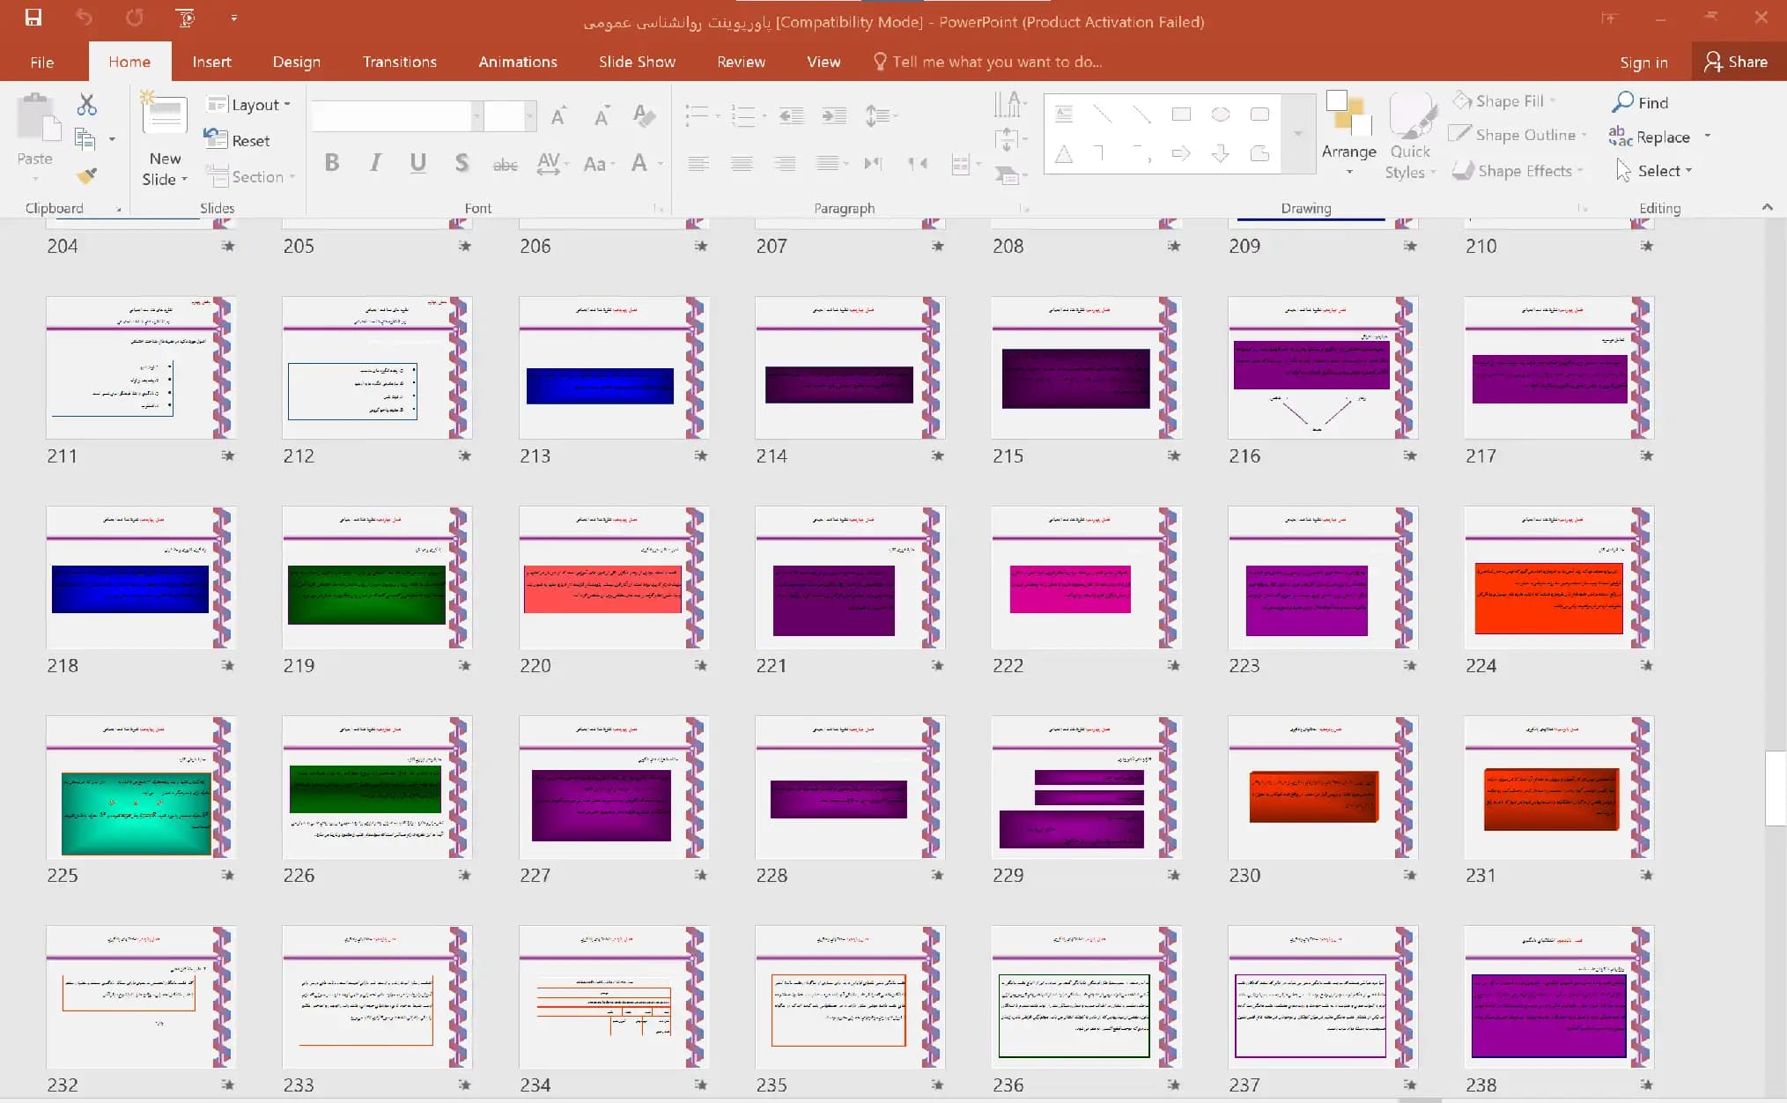Pick the triangle shape in shapes gallery
Image resolution: width=1787 pixels, height=1103 pixels.
pos(1064,154)
